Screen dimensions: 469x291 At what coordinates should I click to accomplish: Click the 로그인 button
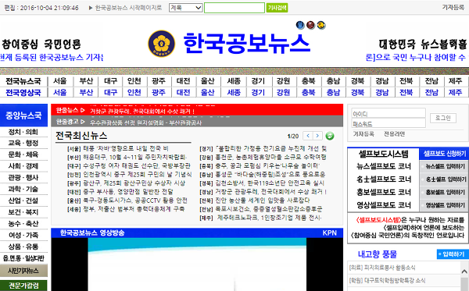(443, 118)
